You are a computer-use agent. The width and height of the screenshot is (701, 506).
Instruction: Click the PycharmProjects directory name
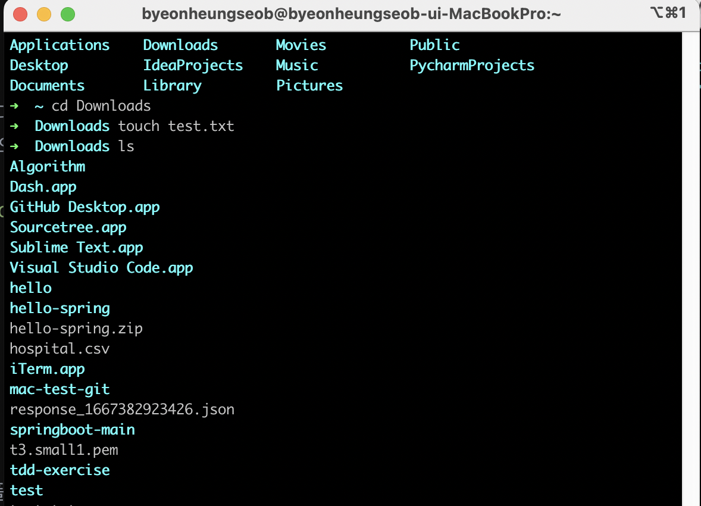click(472, 65)
